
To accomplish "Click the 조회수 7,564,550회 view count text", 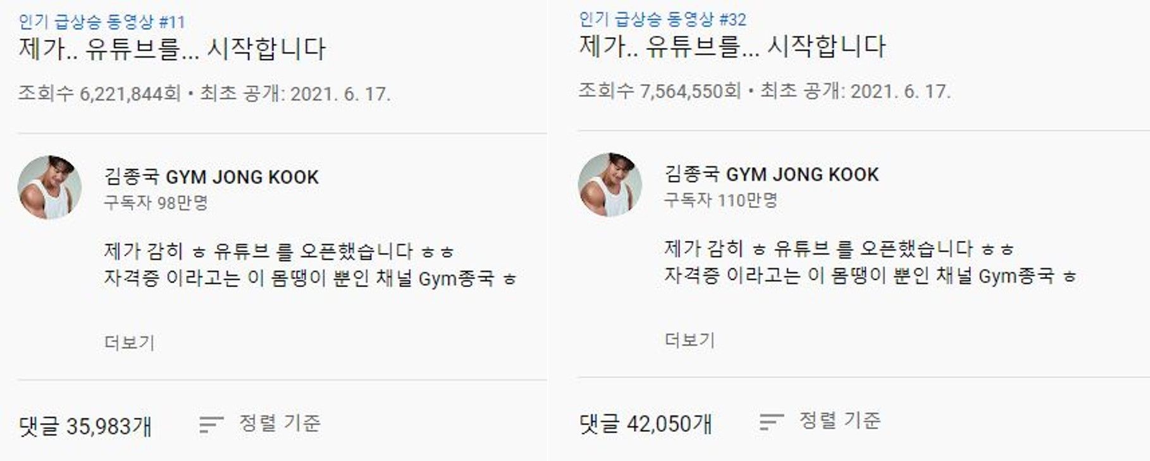I will (660, 92).
